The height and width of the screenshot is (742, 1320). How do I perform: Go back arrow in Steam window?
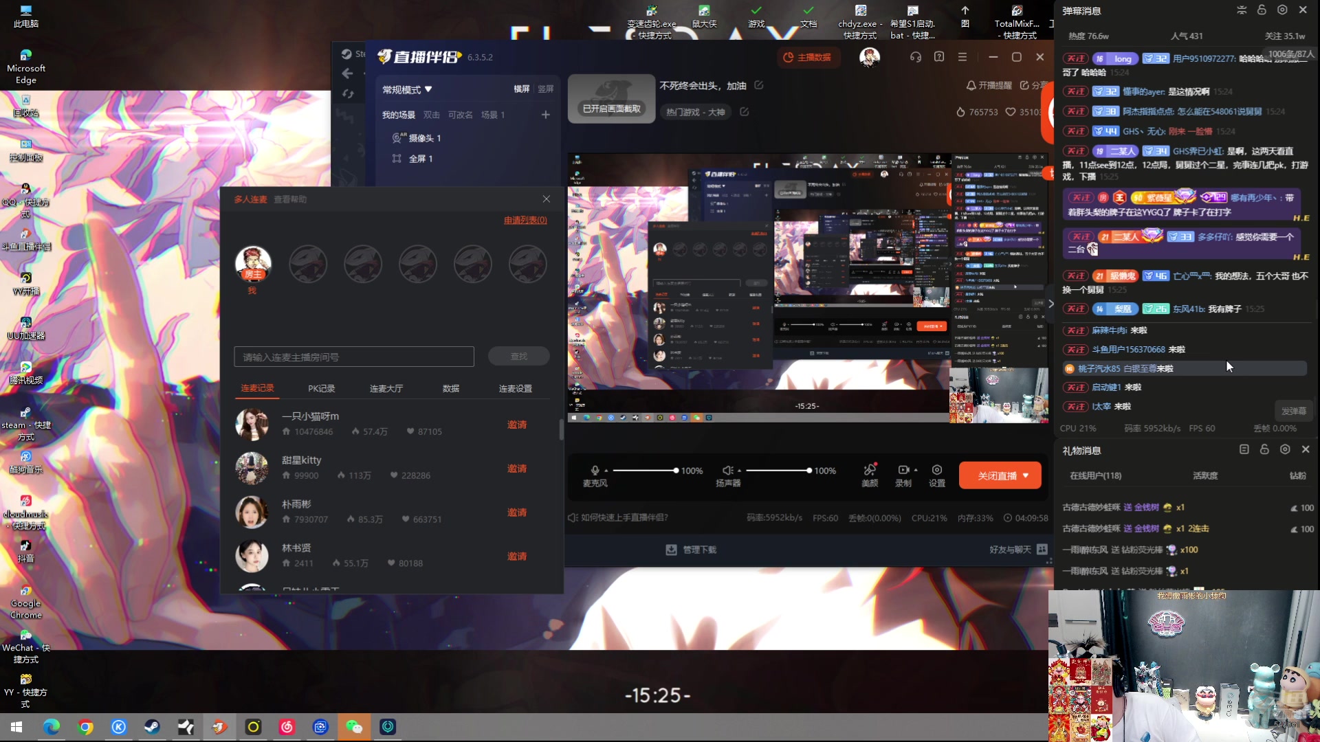(x=347, y=74)
